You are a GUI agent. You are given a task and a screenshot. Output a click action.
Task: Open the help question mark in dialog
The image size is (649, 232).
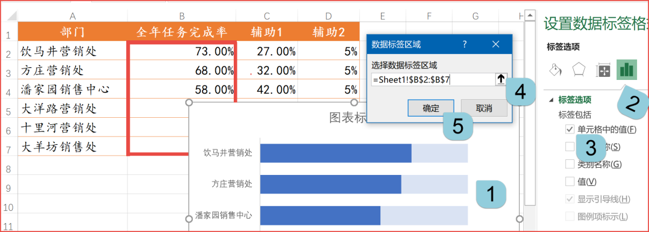[x=465, y=44]
